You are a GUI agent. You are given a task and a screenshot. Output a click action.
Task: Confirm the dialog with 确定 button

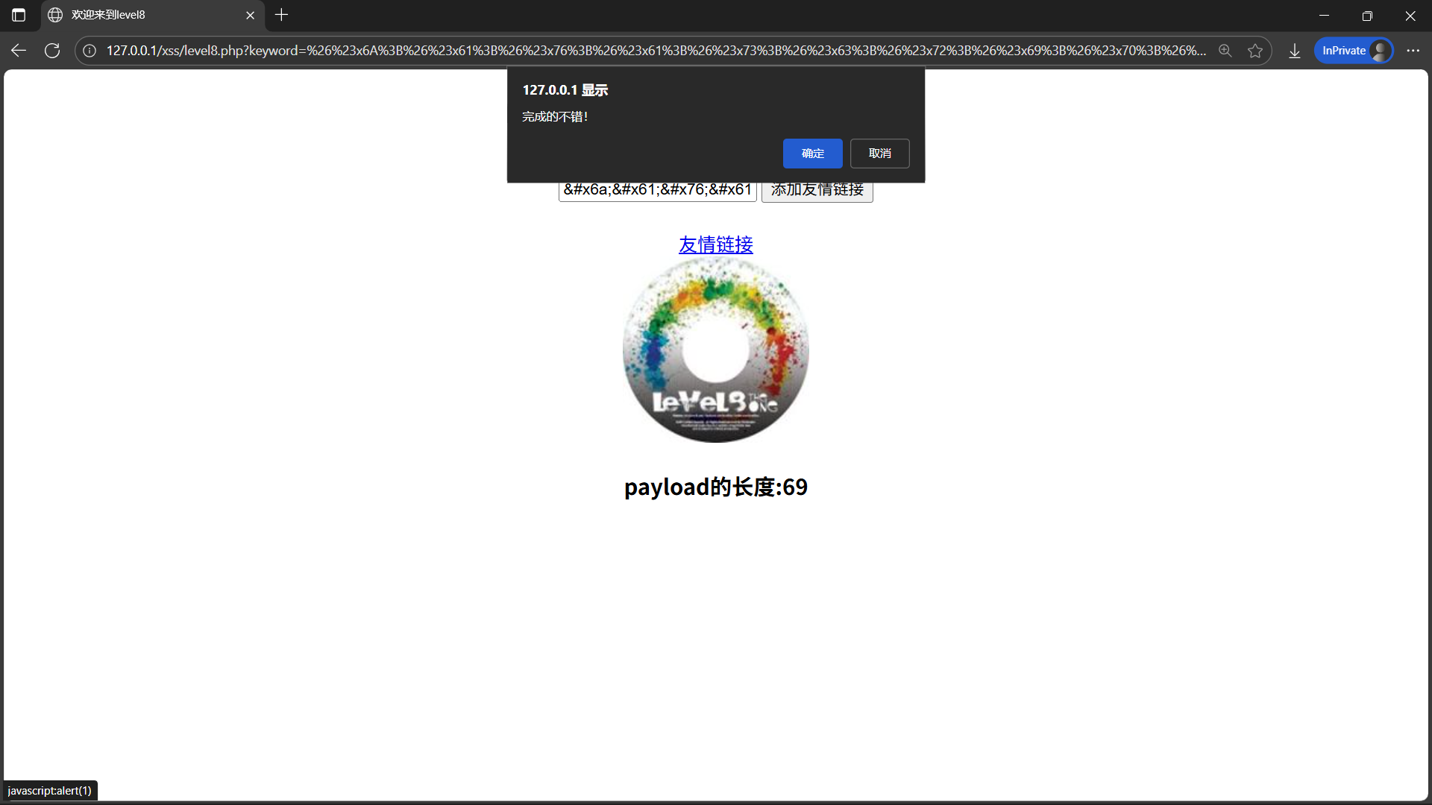pos(812,154)
